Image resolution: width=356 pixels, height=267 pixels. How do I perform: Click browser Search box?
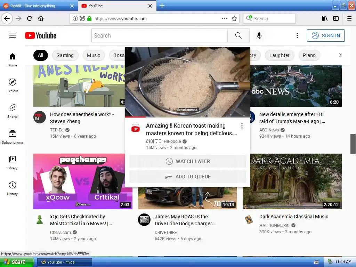tap(269, 19)
